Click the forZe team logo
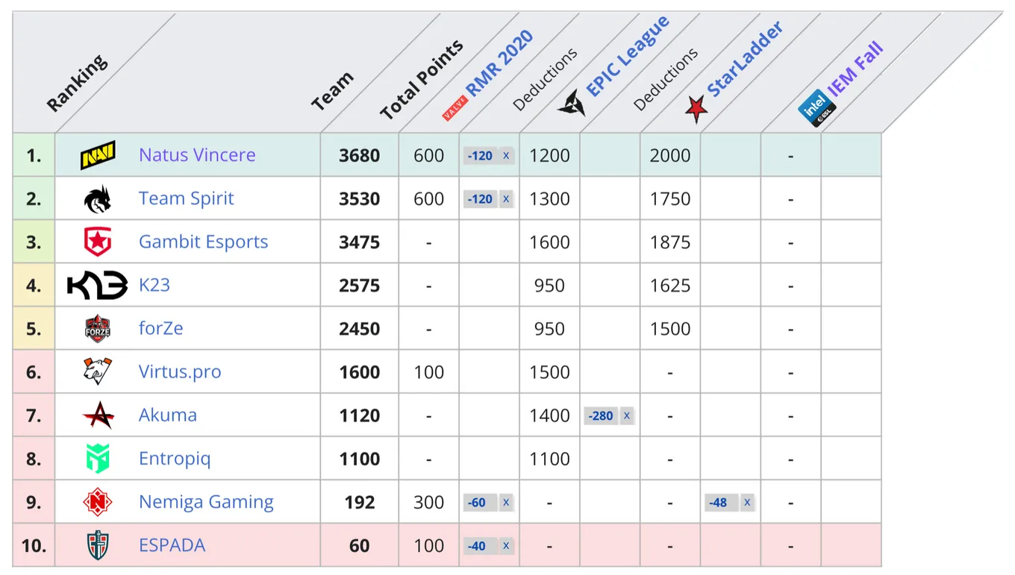1015x575 pixels. (98, 329)
